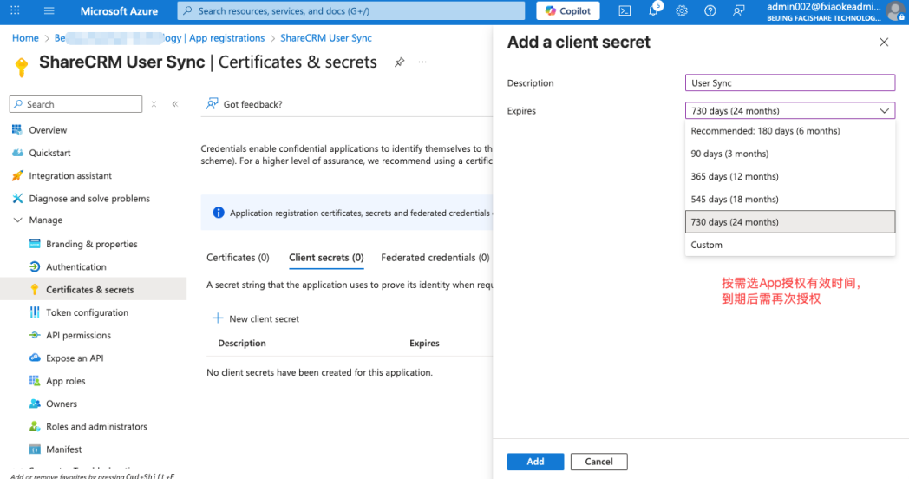Collapse the Manage section in sidebar
The image size is (909, 479).
tap(18, 220)
